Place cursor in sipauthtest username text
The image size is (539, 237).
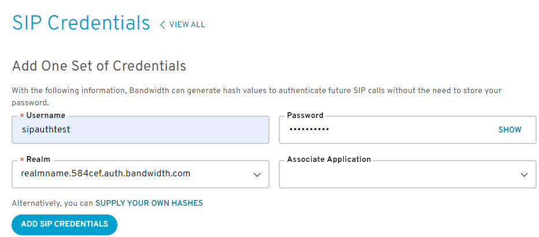[46, 130]
